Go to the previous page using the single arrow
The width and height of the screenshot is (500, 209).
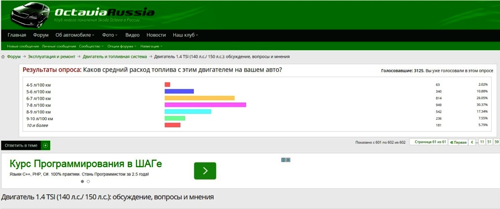click(472, 142)
